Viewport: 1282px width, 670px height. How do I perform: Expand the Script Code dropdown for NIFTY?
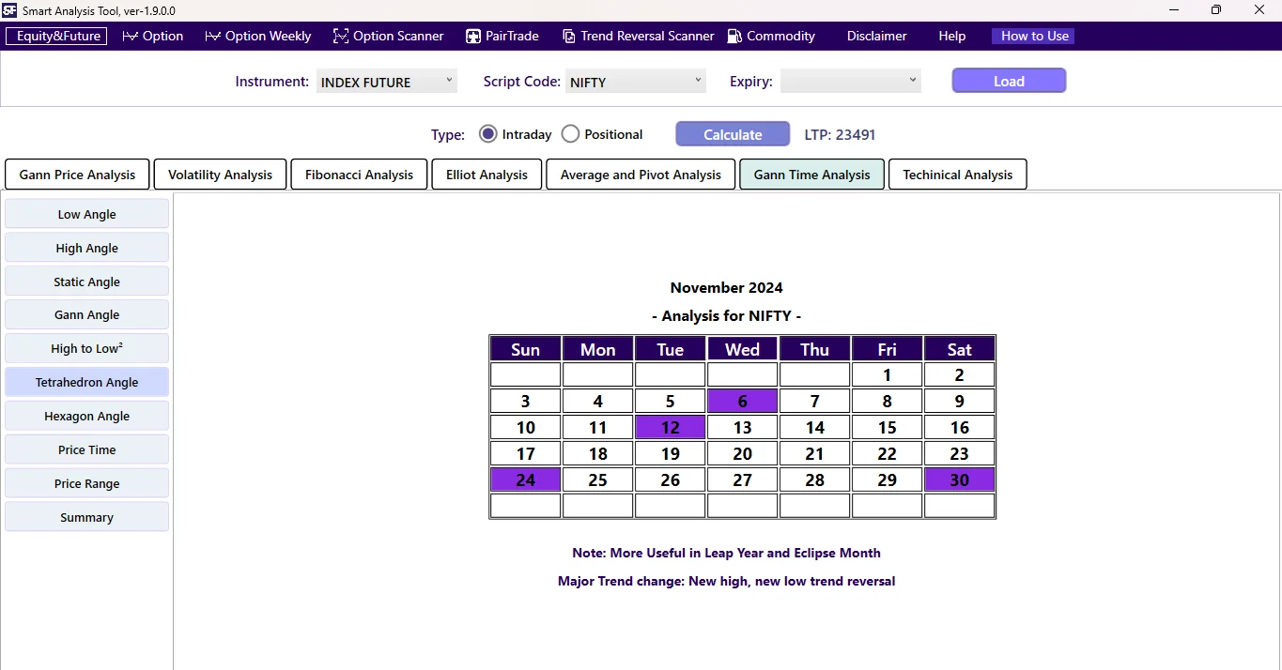pyautogui.click(x=635, y=81)
